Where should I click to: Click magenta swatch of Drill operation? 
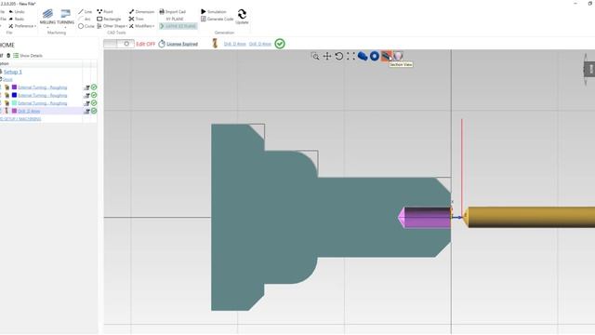pos(15,111)
